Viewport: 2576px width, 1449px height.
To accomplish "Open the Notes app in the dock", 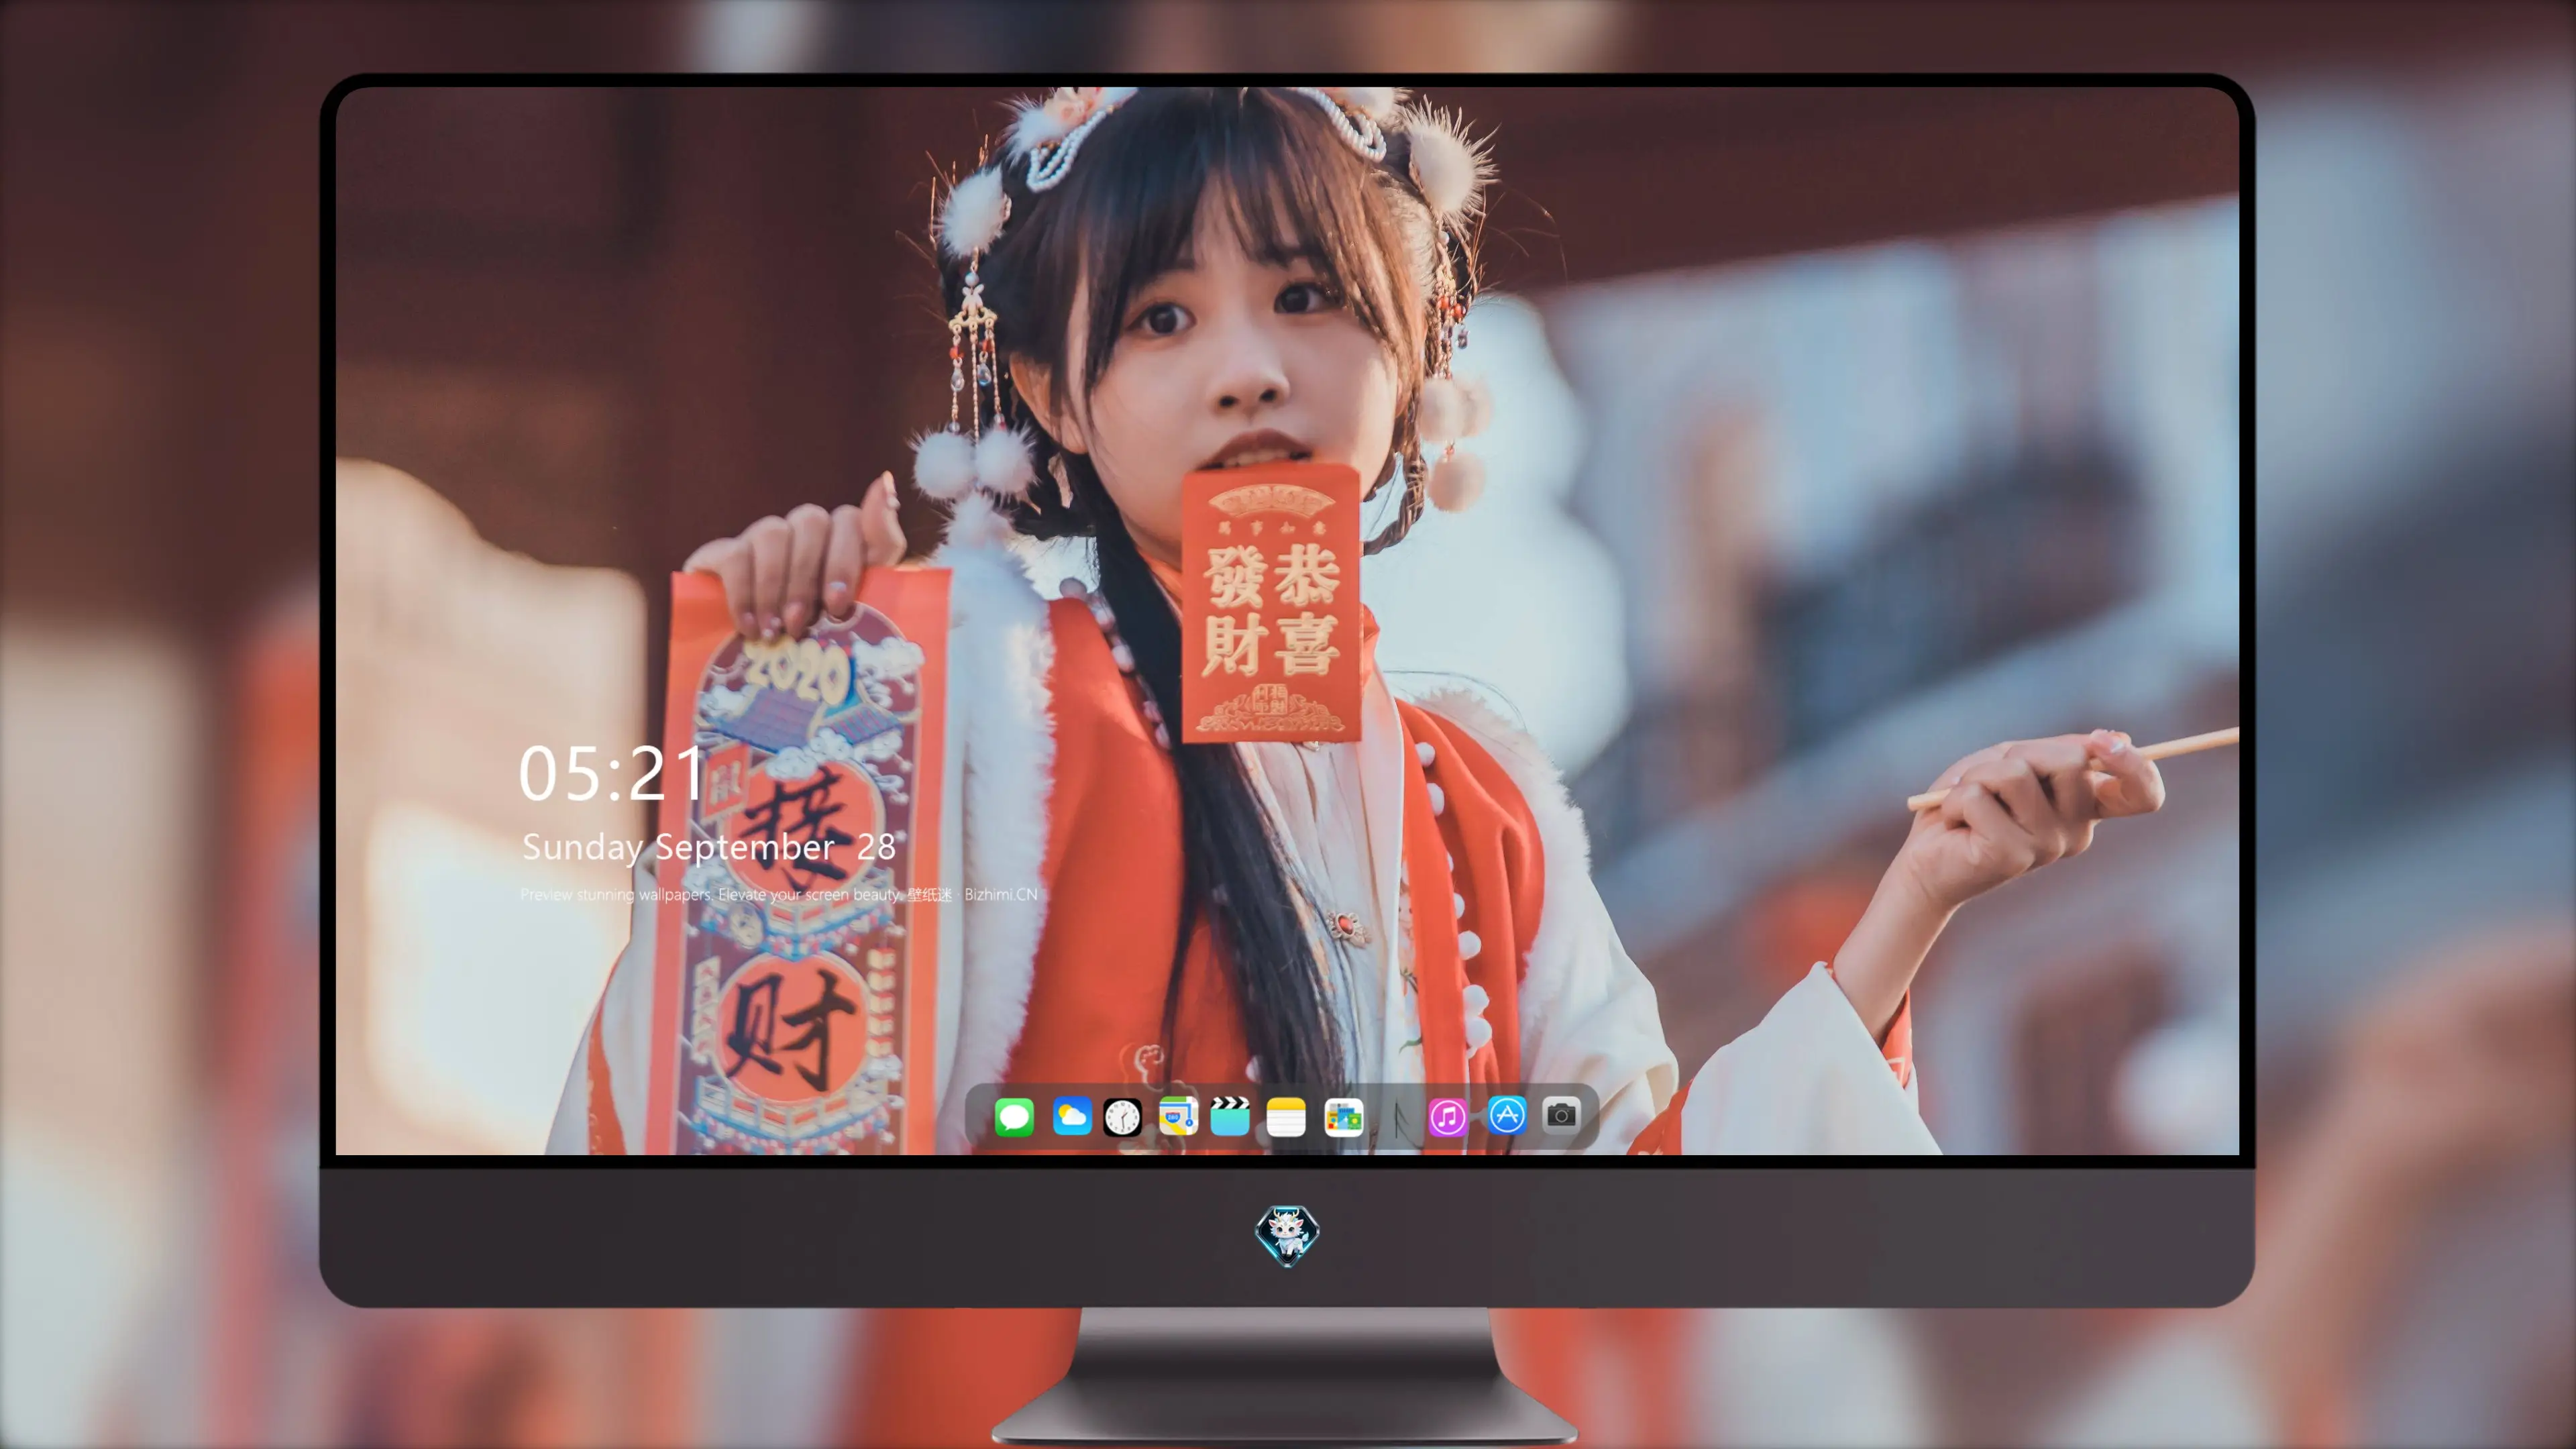I will click(1286, 1116).
